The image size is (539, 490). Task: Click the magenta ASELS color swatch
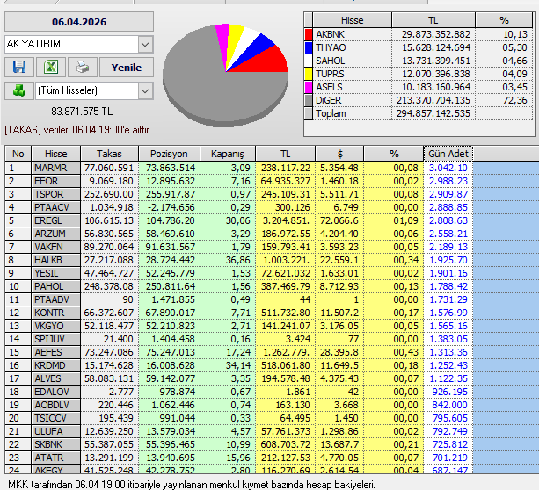point(309,87)
